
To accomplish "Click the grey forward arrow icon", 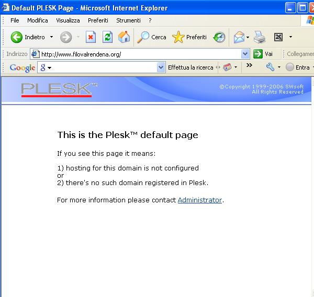I will click(66, 37).
